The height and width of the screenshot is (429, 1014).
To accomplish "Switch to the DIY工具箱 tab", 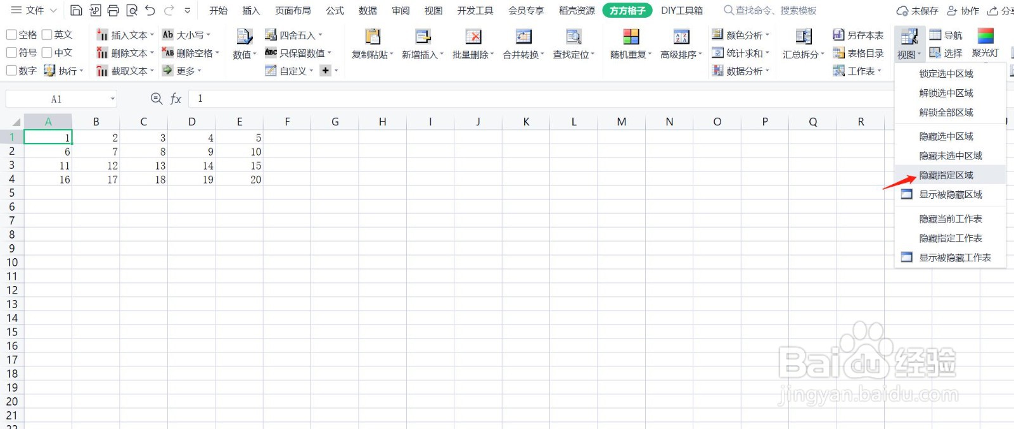I will 682,10.
